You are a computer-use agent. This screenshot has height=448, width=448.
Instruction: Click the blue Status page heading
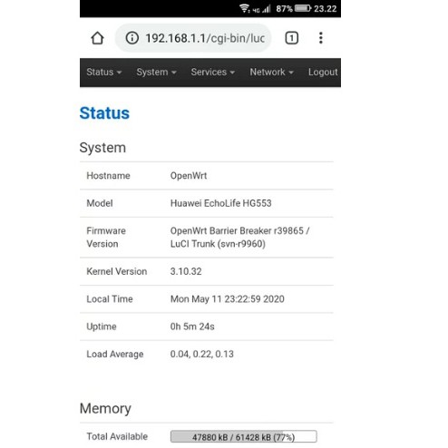104,113
